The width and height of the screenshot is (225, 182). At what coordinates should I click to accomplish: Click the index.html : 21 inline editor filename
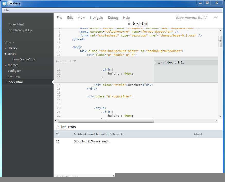click(66, 61)
